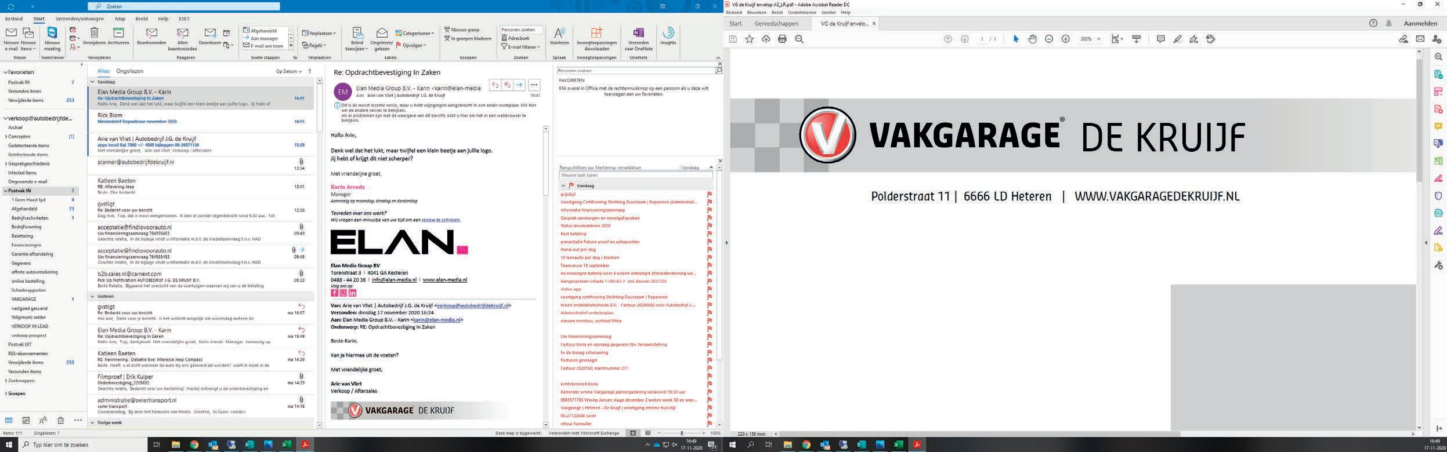Expand the Concepten folder

coord(6,137)
